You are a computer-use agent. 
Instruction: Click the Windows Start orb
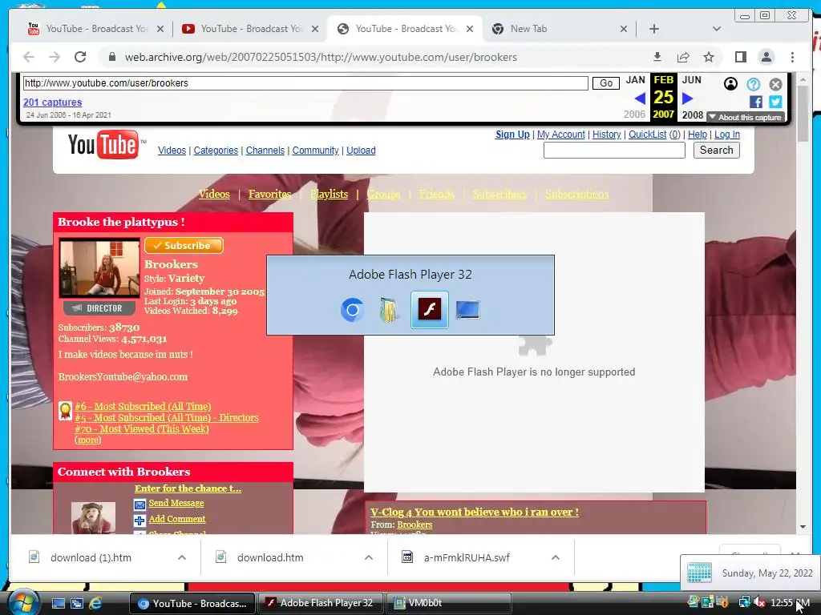tap(23, 602)
